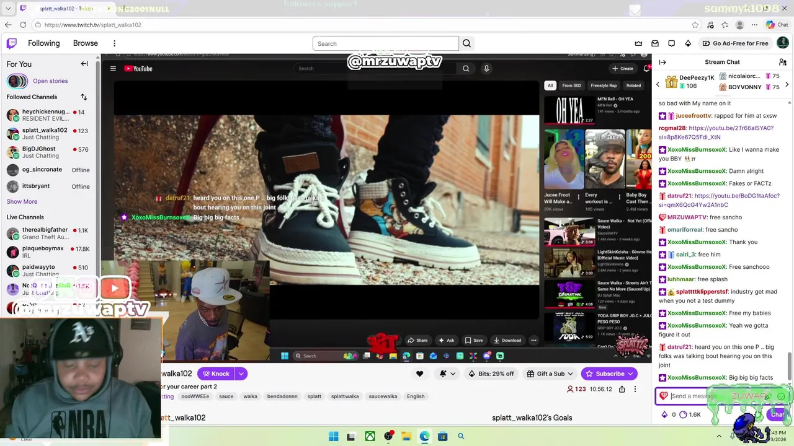Focus the Twitch search field
Screen dimensions: 794x446
click(385, 43)
